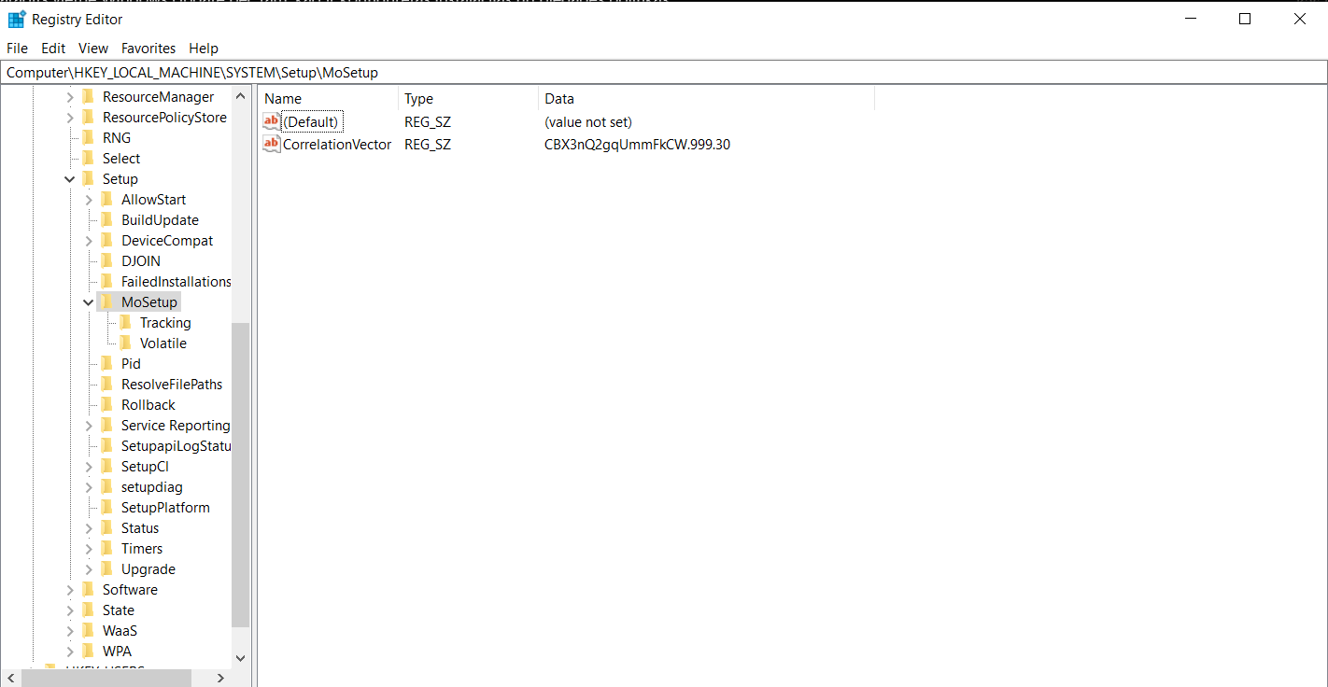The width and height of the screenshot is (1328, 687).
Task: Select the MoSetup folder icon
Action: click(106, 301)
